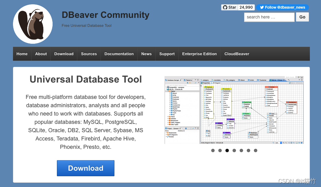Open the Home menu item

(x=22, y=54)
